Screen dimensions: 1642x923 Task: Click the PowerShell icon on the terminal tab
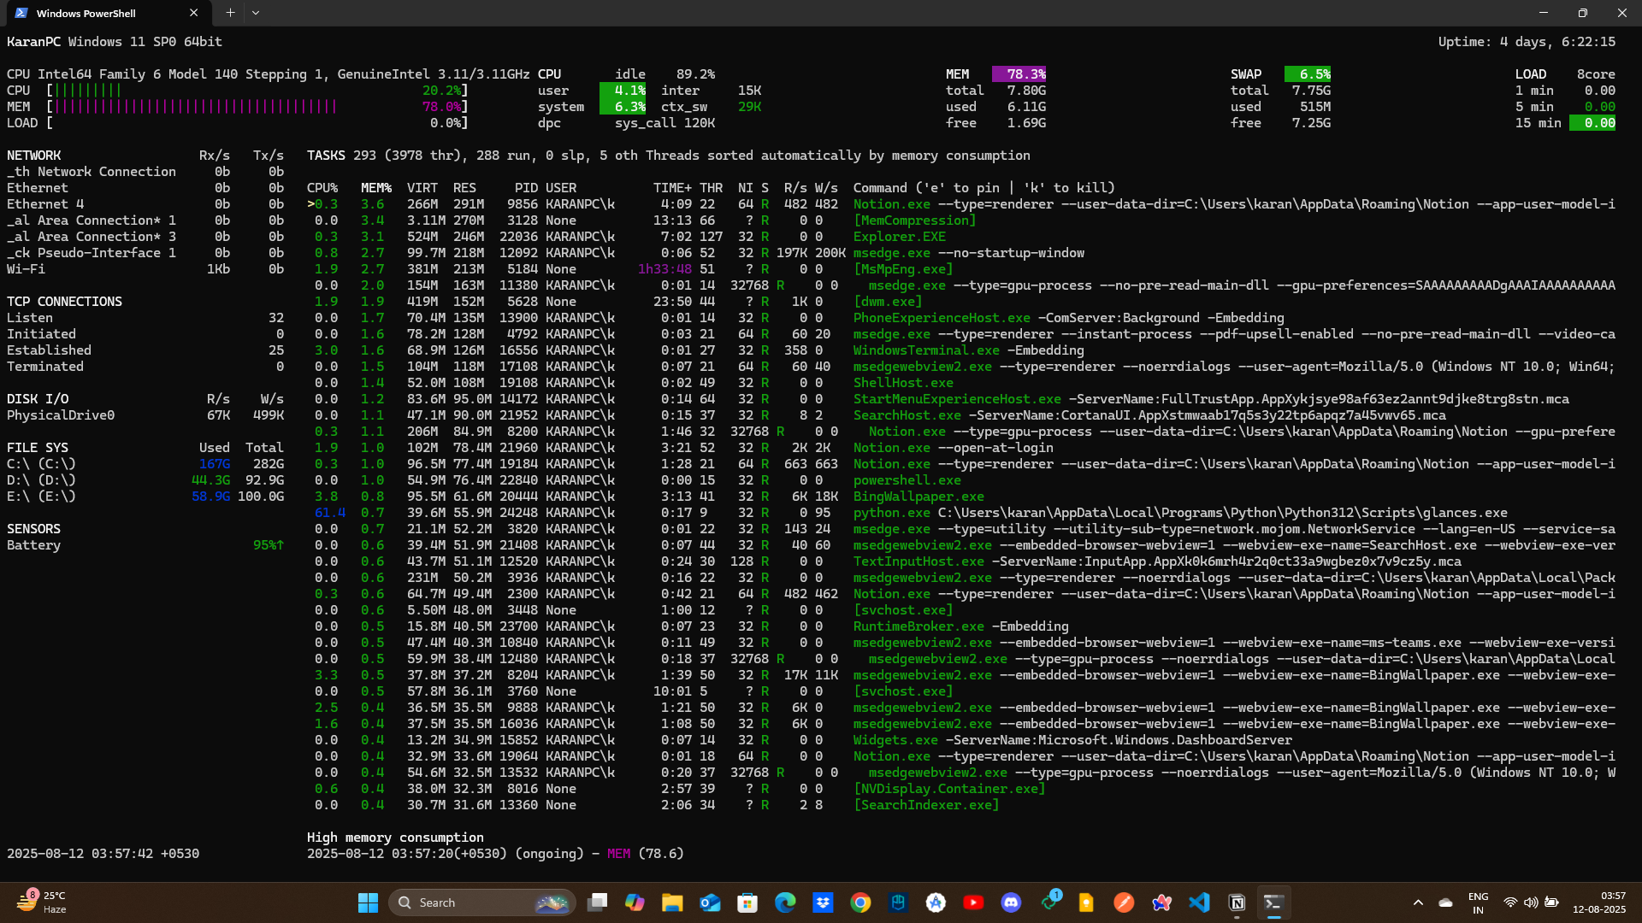tap(21, 13)
